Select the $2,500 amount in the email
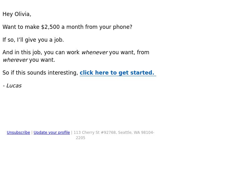 point(50,27)
